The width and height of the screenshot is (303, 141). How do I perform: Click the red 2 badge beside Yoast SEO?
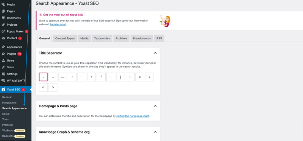click(23, 90)
